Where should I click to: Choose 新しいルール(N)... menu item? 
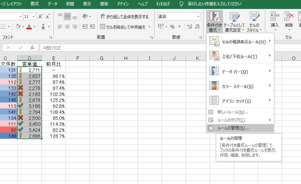(240, 112)
